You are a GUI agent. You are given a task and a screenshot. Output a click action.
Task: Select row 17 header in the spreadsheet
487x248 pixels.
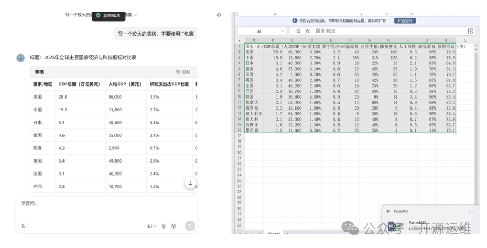pyautogui.click(x=239, y=136)
